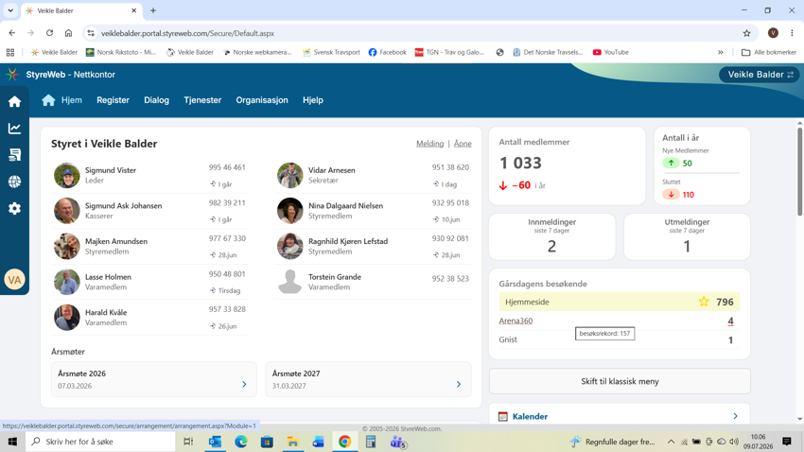Open the Register menu

tap(113, 100)
